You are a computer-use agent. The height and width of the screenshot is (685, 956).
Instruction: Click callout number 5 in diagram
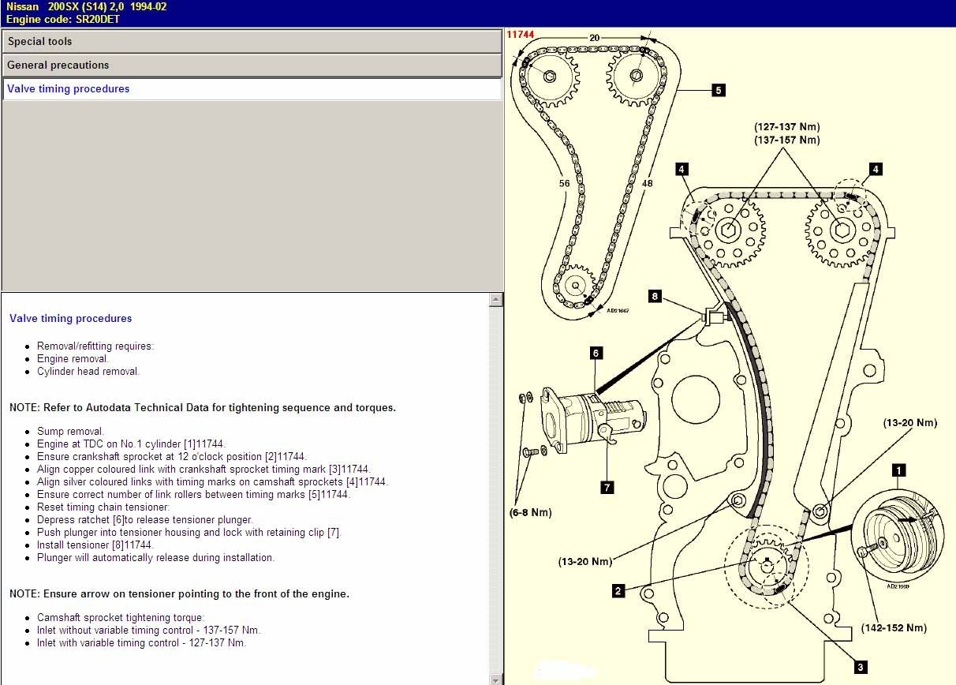[718, 90]
